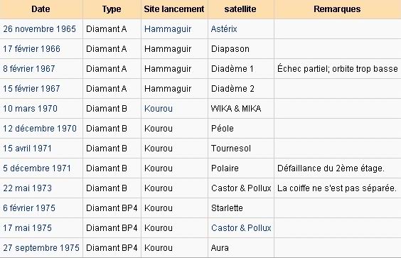Screen dimensions: 401x258
Task: Click the WIKA & MIKA cell
Action: [240, 109]
